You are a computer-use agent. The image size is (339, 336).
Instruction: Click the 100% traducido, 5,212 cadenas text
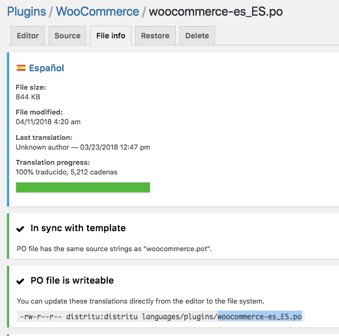click(x=66, y=172)
